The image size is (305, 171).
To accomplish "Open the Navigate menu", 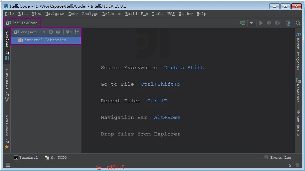I will pos(55,14).
